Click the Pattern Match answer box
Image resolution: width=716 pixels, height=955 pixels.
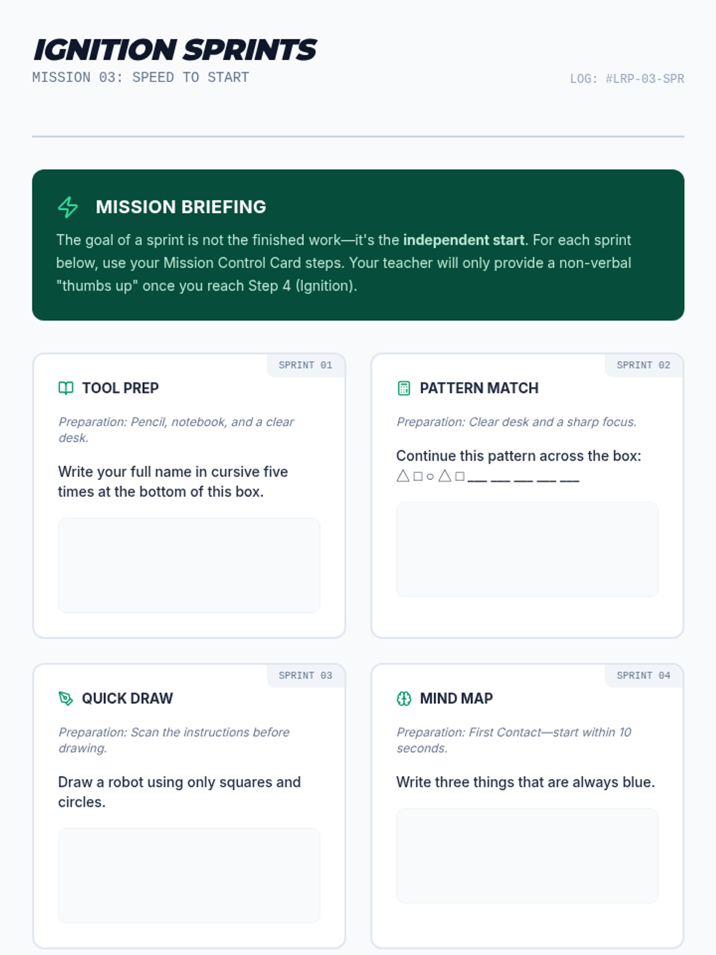tap(527, 549)
